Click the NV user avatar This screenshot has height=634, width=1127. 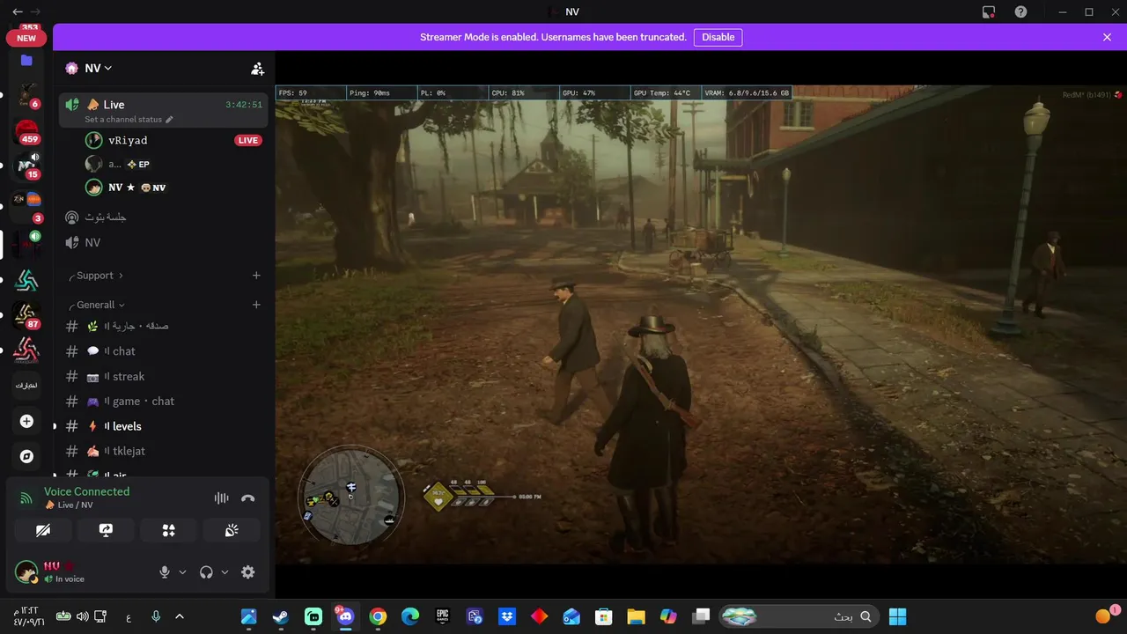tap(26, 571)
